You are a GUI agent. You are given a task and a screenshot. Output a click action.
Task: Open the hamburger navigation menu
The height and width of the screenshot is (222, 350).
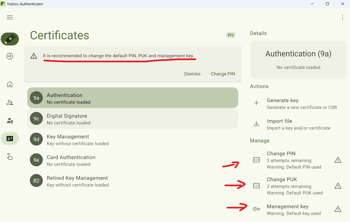[10, 17]
